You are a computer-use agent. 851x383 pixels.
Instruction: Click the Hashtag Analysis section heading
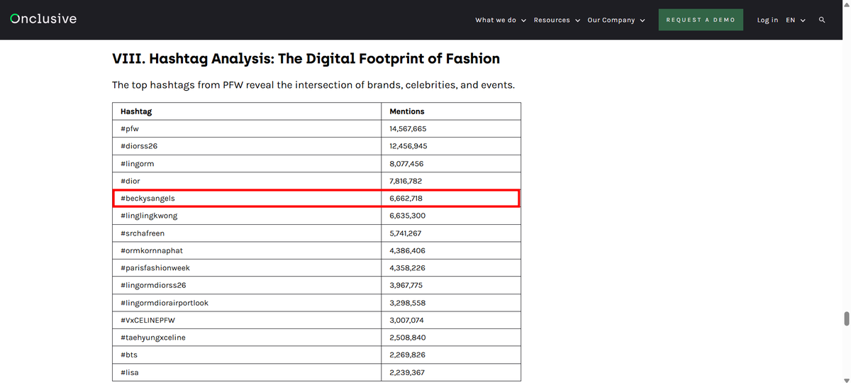coord(306,59)
